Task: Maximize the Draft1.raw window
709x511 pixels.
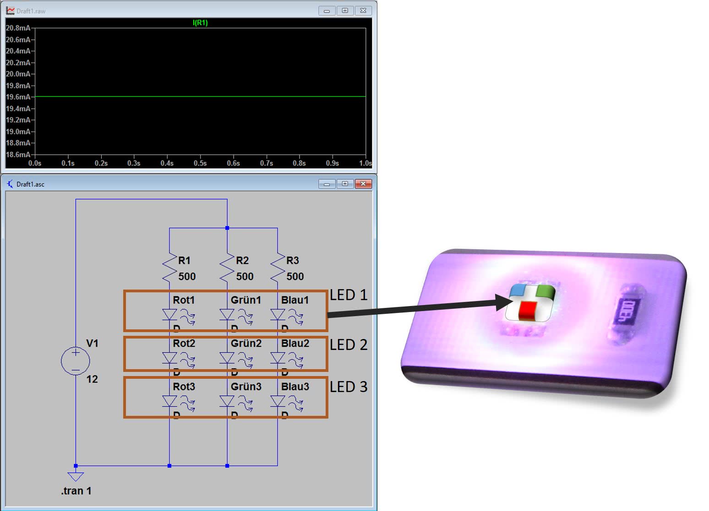Action: pos(345,11)
